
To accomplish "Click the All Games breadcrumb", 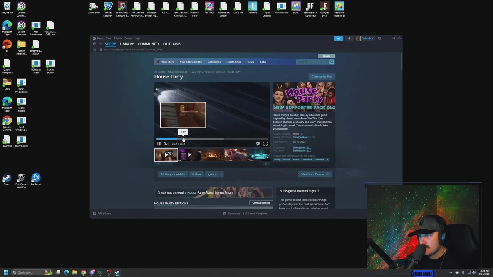I will pos(159,72).
